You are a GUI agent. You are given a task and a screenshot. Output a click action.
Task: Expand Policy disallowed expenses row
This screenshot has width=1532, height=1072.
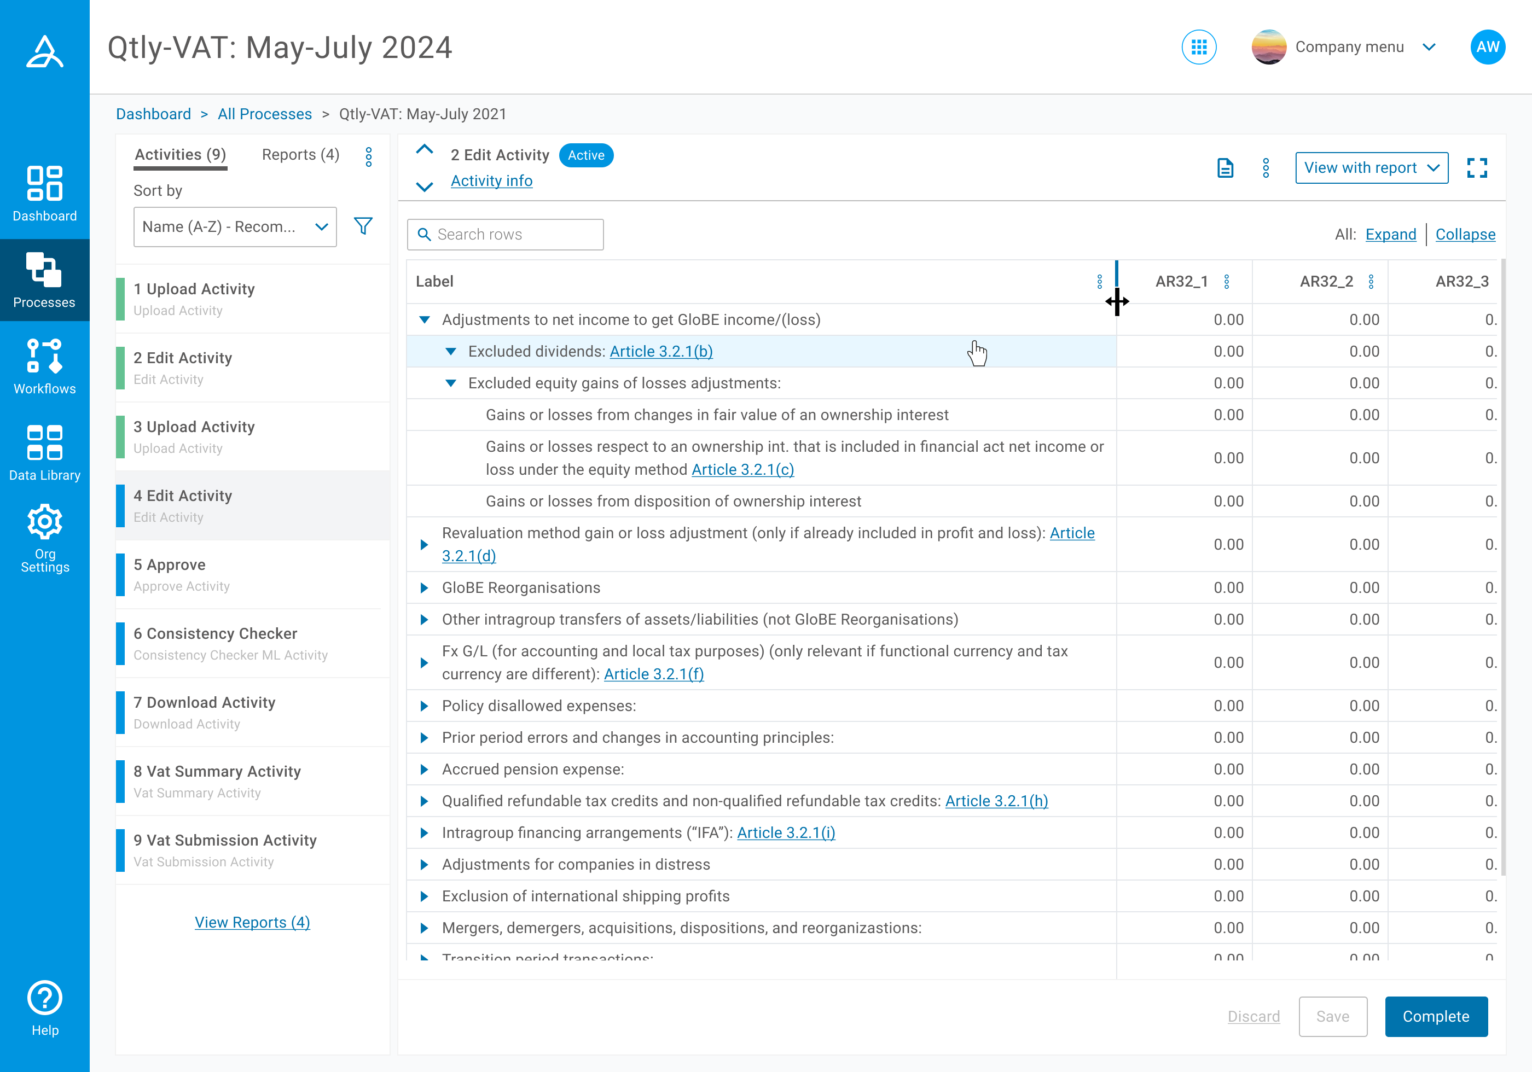pos(425,706)
